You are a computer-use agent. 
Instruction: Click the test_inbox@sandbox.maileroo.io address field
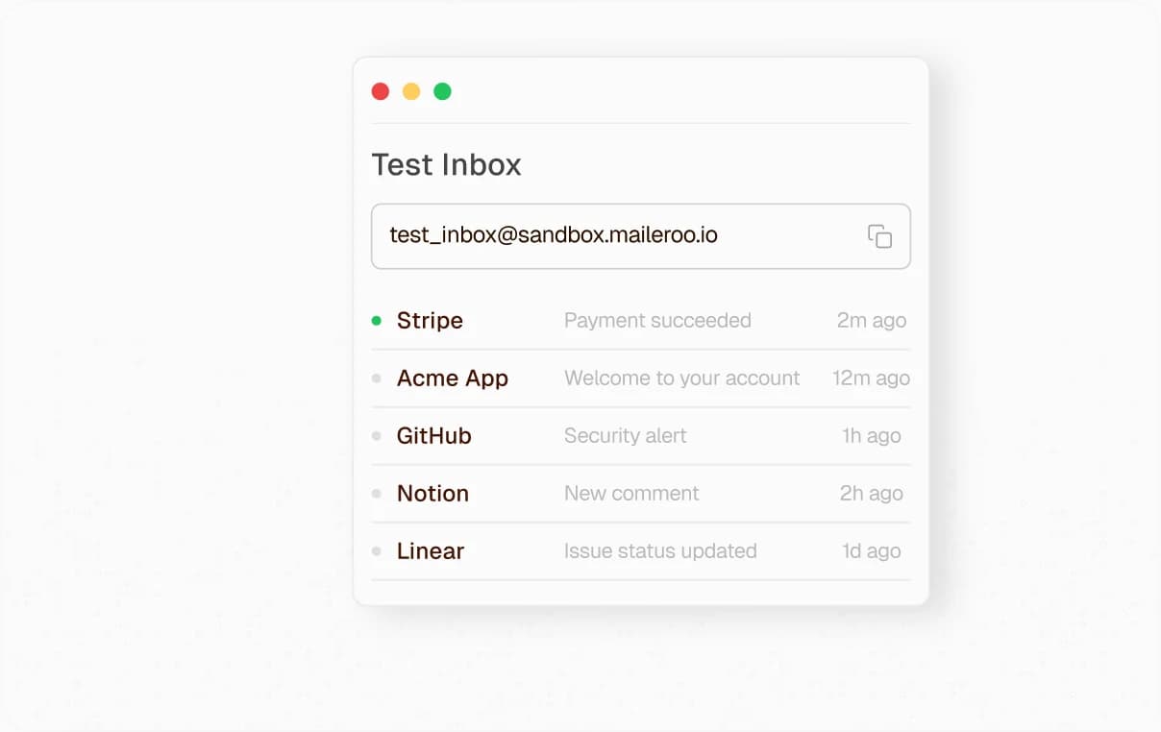[641, 236]
